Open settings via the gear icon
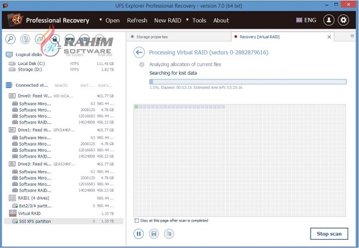359x248 pixels. 343,20
